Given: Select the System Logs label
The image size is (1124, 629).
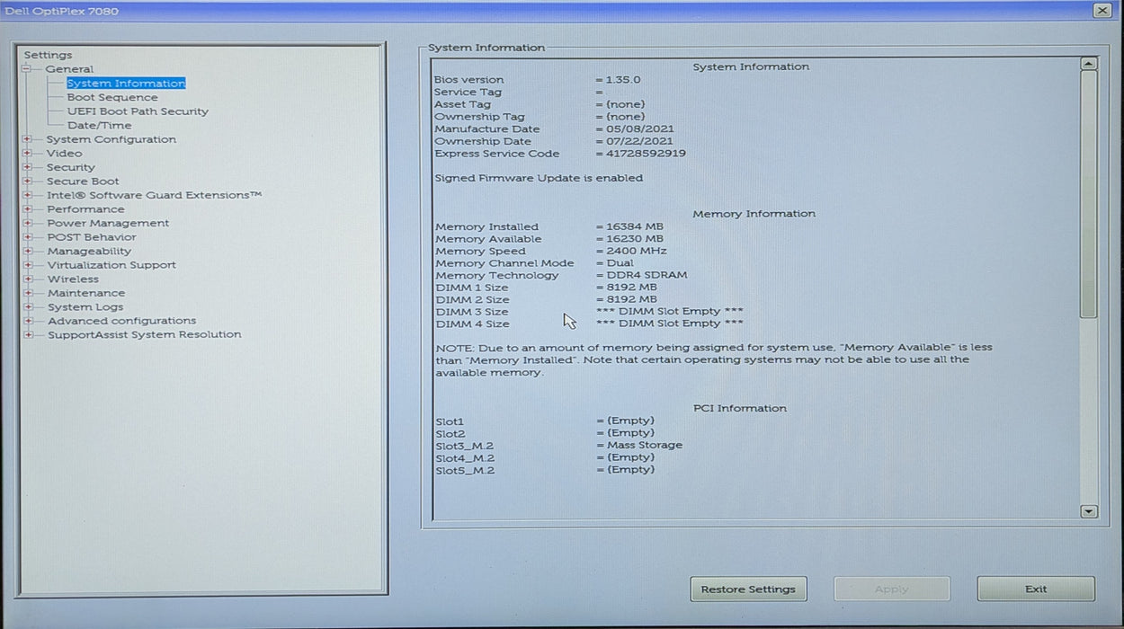Looking at the screenshot, I should coord(85,307).
